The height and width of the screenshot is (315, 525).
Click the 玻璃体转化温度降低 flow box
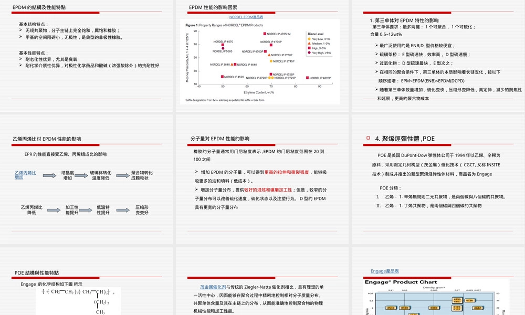pyautogui.click(x=101, y=175)
